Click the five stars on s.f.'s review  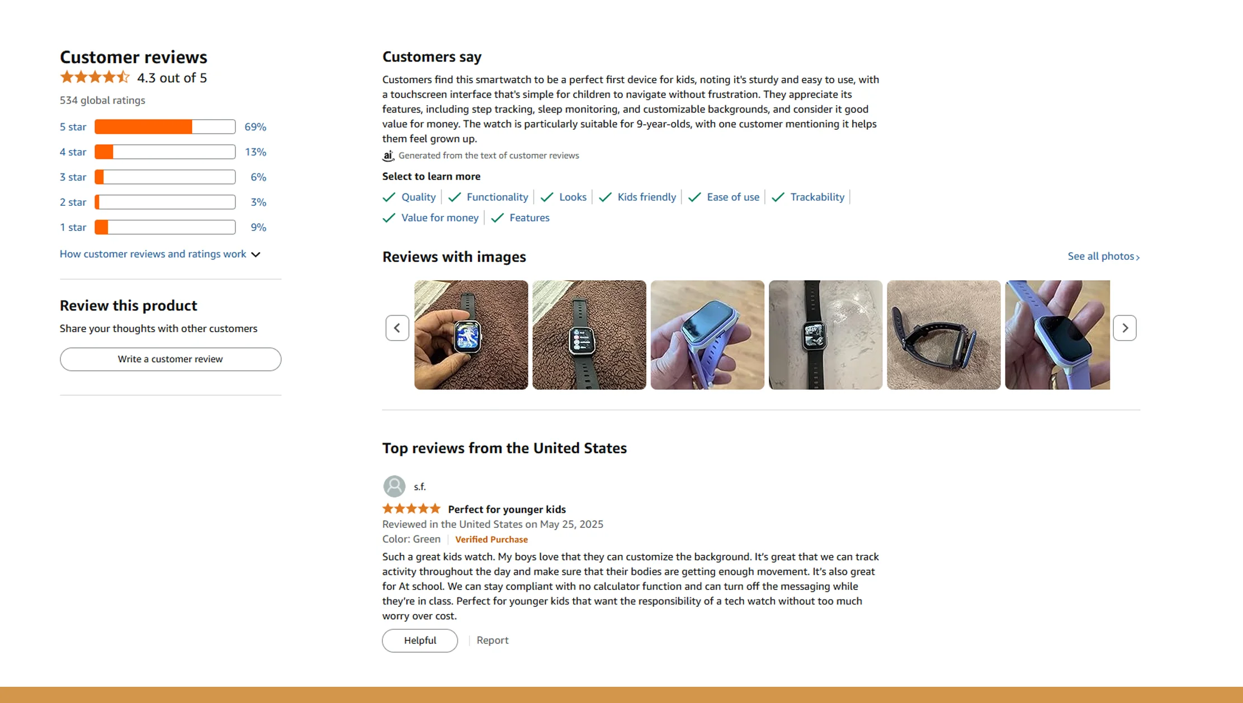[410, 508]
